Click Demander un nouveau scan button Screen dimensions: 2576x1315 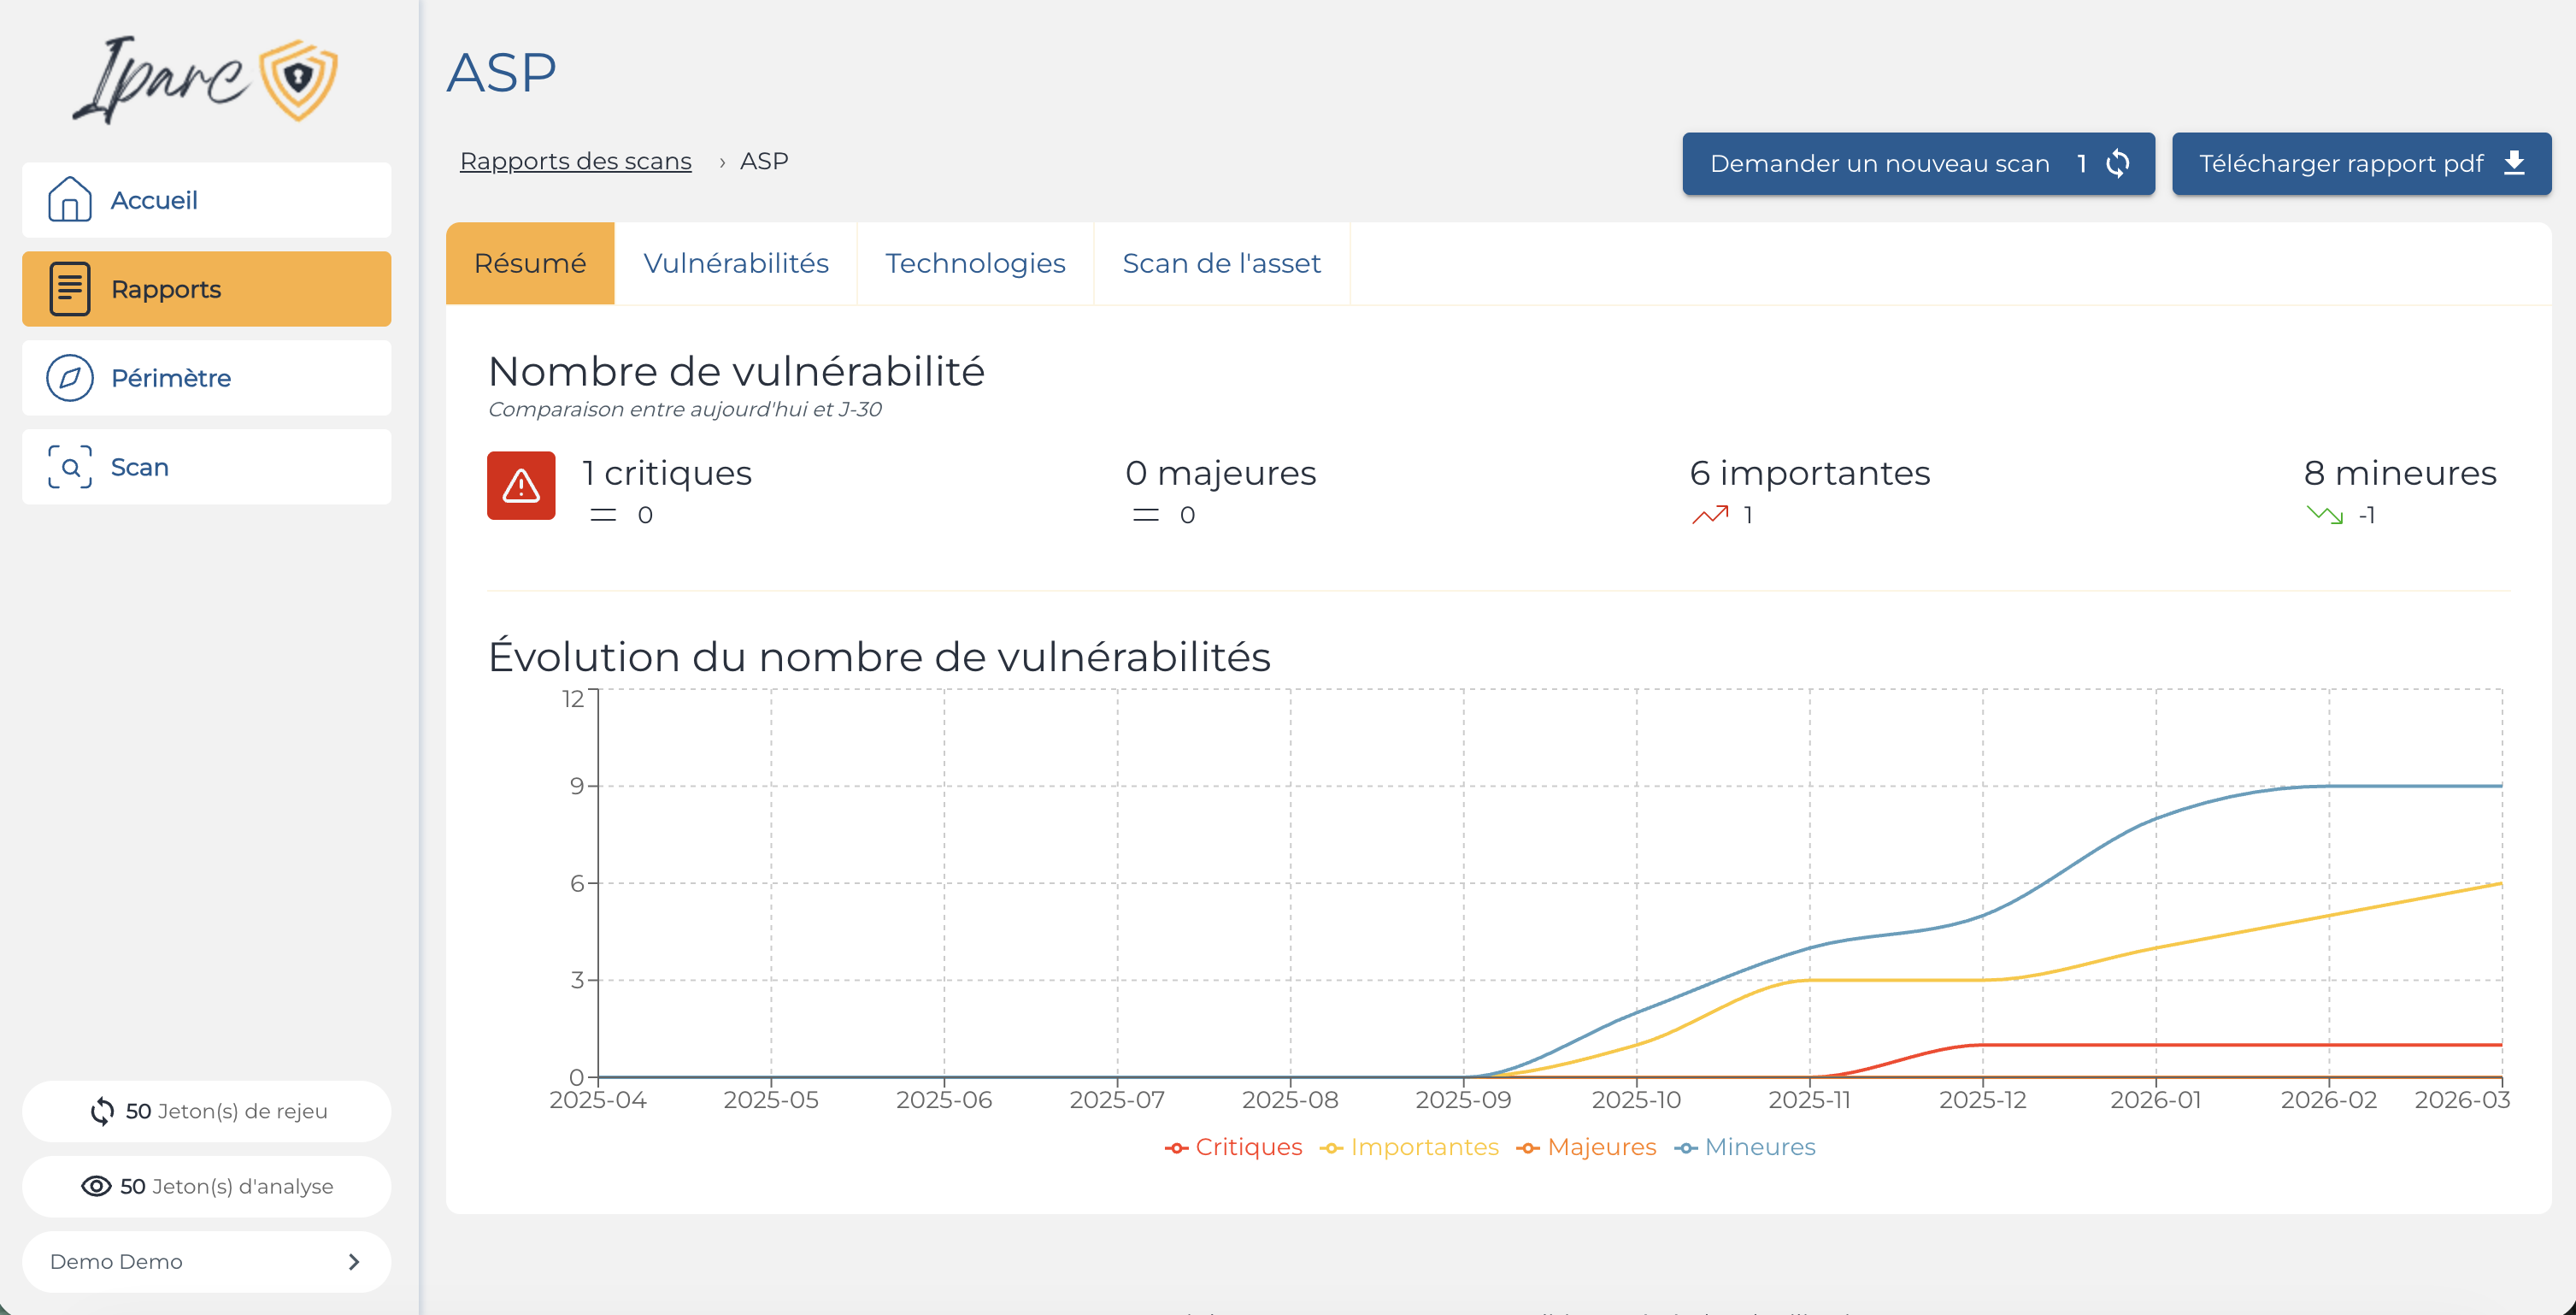pyautogui.click(x=1880, y=163)
